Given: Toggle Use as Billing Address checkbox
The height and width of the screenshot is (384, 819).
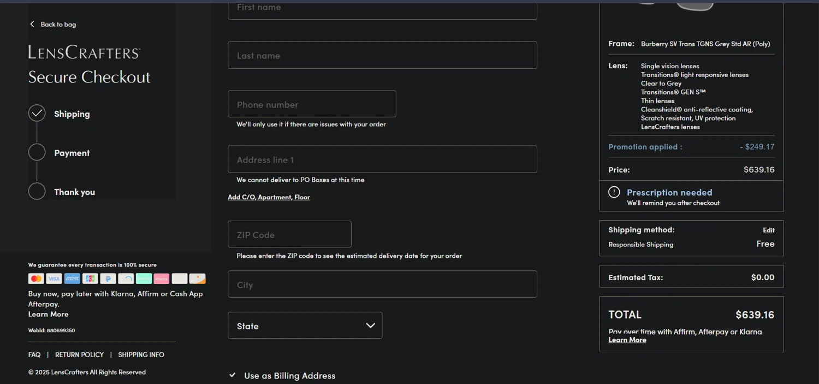Looking at the screenshot, I should click(x=233, y=375).
